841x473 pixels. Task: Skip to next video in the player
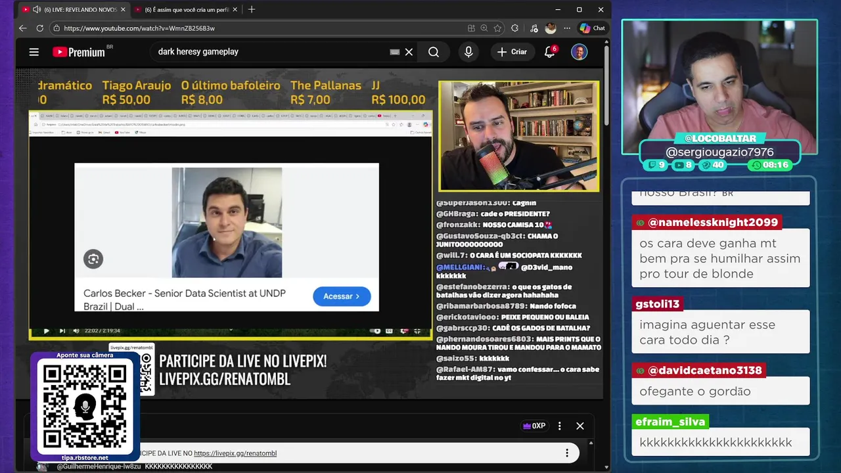point(62,330)
